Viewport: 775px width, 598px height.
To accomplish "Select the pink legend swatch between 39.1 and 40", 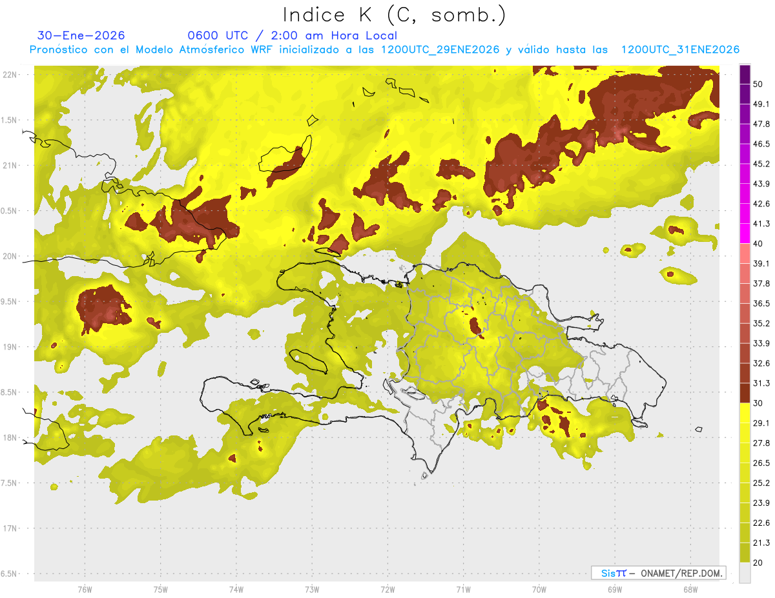I will tap(745, 254).
